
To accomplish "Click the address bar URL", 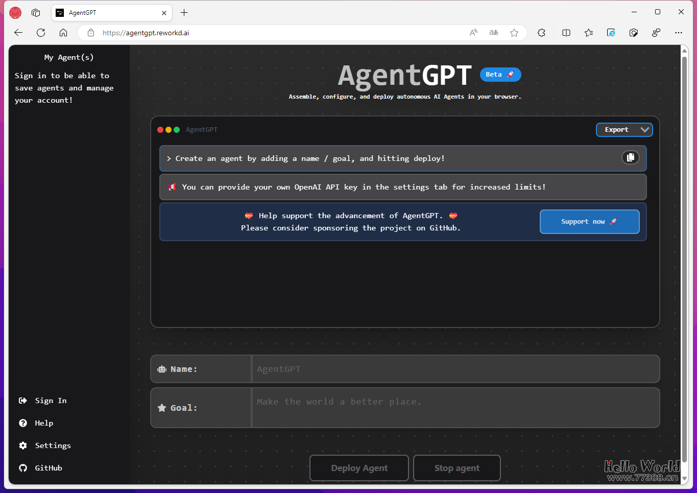I will click(146, 33).
